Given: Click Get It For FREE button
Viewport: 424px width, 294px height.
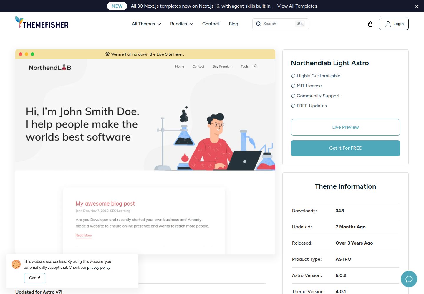Looking at the screenshot, I should click(x=345, y=148).
